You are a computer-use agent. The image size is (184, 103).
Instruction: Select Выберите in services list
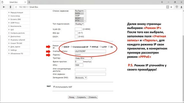79,11
